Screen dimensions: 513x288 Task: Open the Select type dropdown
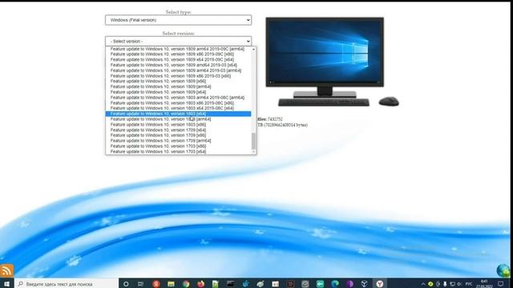tap(178, 20)
